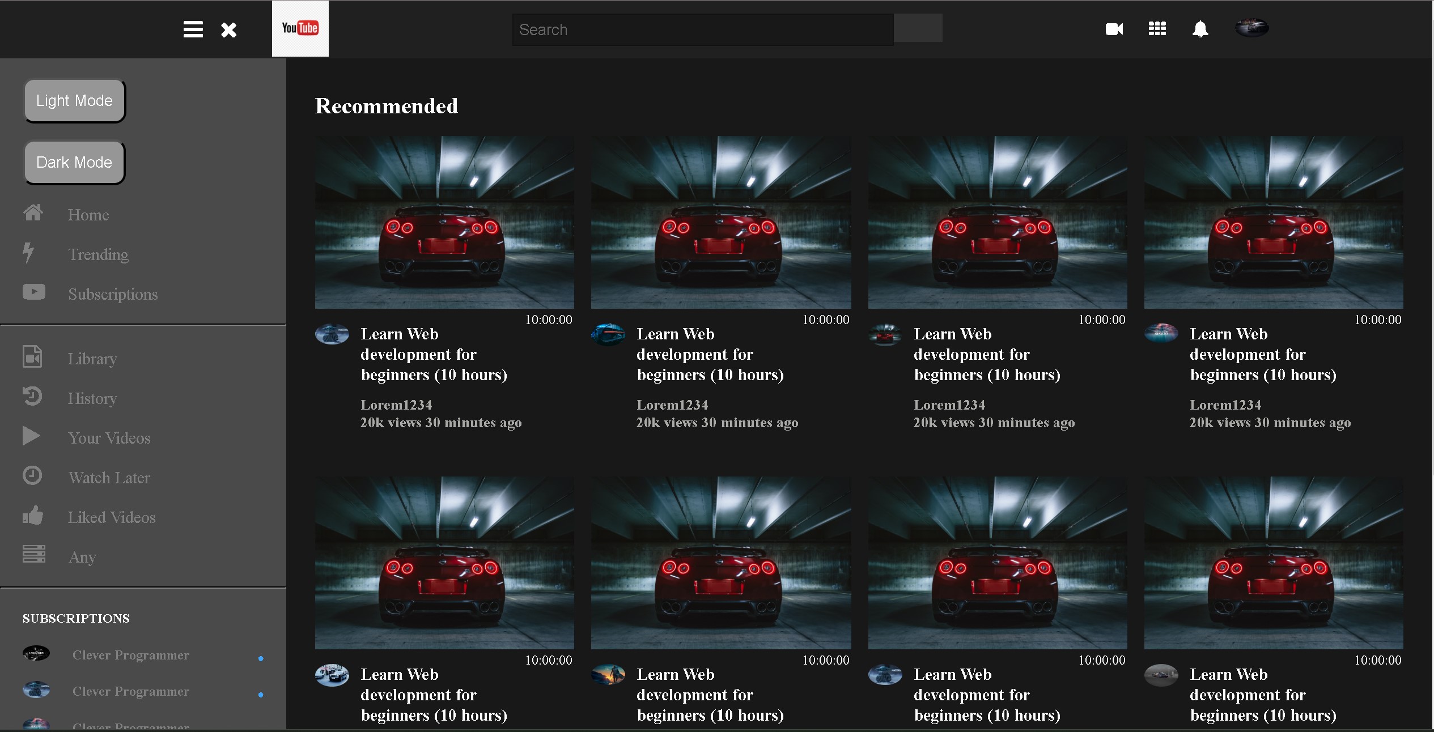This screenshot has width=1434, height=732.
Task: Click the Recommended heading
Action: 387,106
